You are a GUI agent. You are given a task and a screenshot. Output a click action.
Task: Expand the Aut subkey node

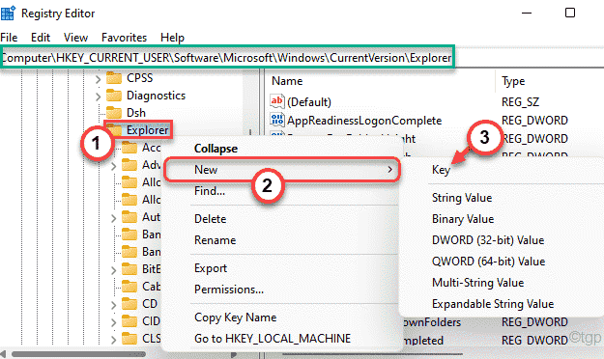[x=113, y=218]
